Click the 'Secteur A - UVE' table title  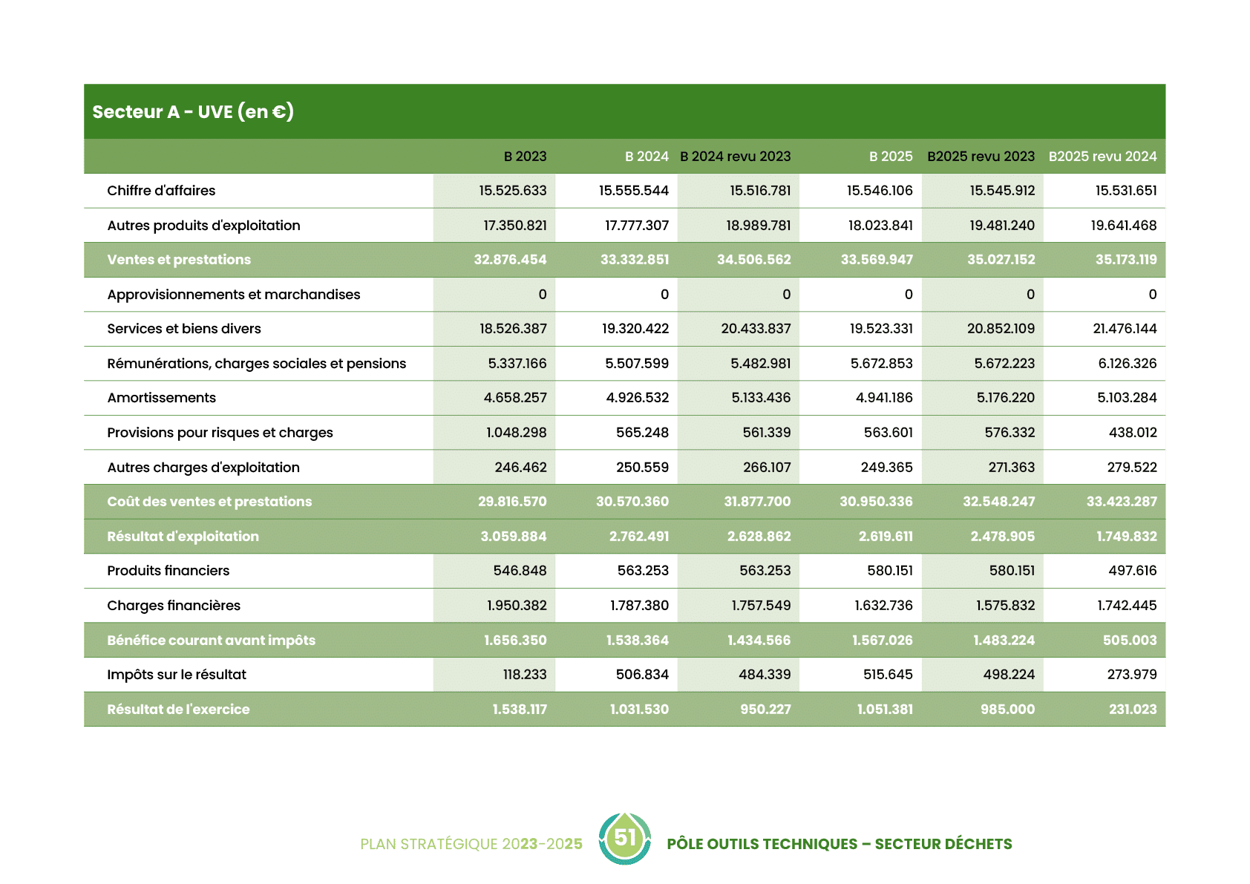click(x=193, y=112)
